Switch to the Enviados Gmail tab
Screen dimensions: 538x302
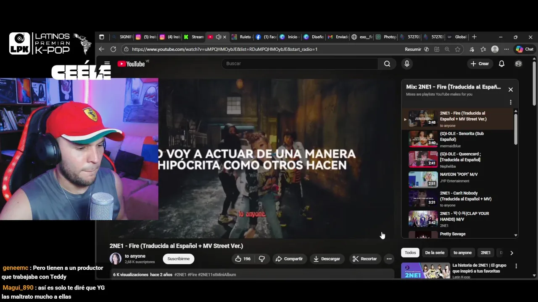pyautogui.click(x=338, y=37)
